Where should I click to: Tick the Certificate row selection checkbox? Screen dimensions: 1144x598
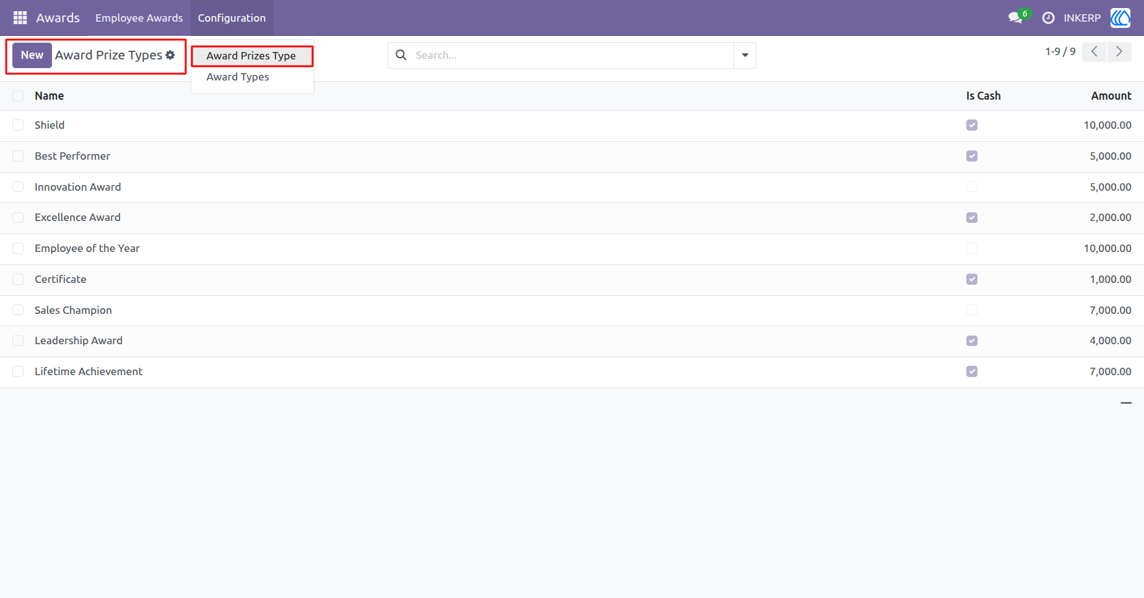click(x=18, y=279)
